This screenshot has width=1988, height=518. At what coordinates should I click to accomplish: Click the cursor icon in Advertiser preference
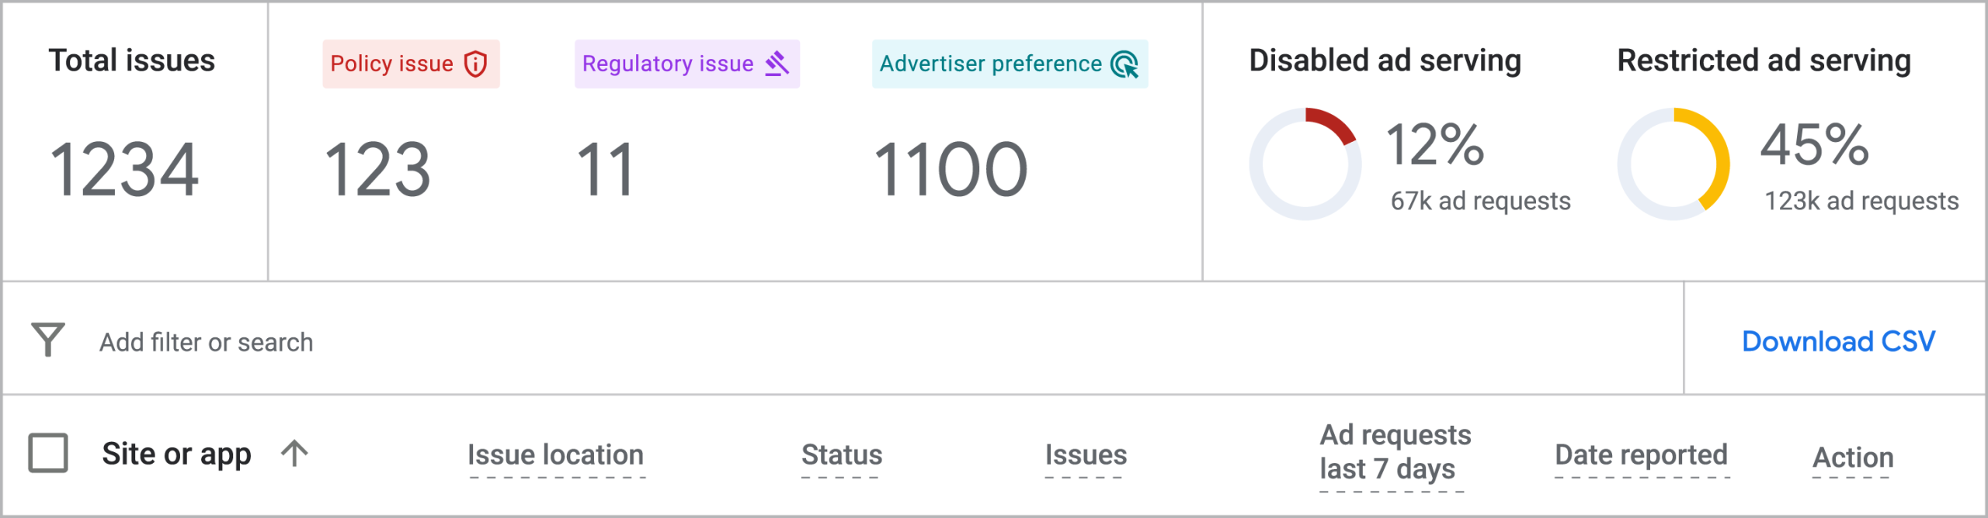tap(1124, 64)
